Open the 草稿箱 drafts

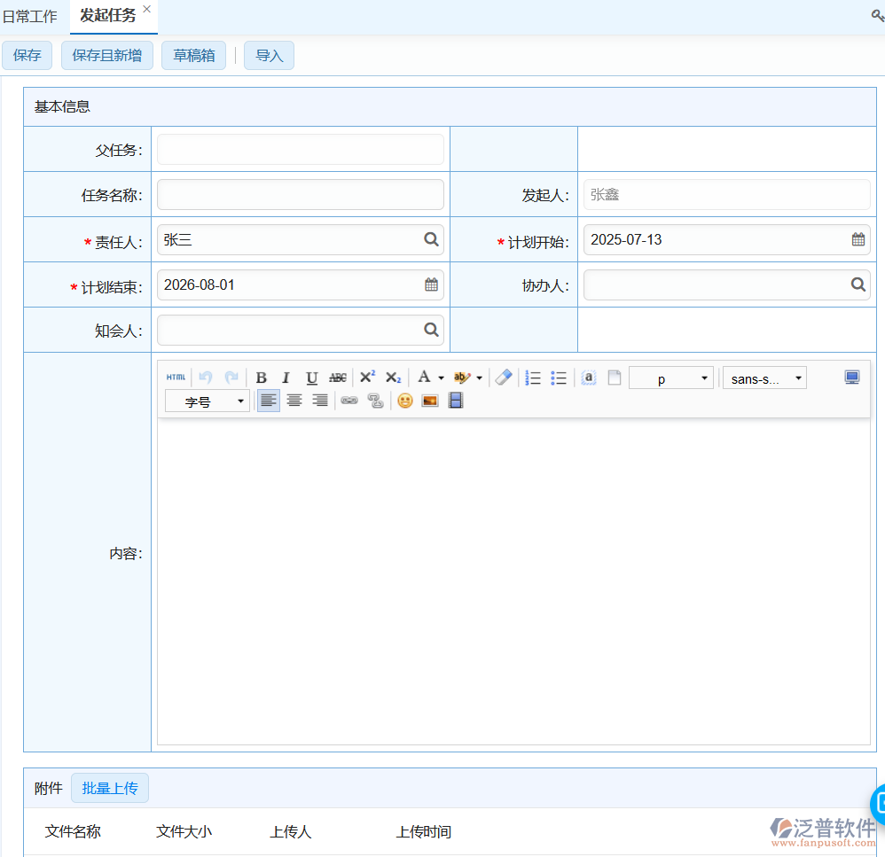pos(193,55)
